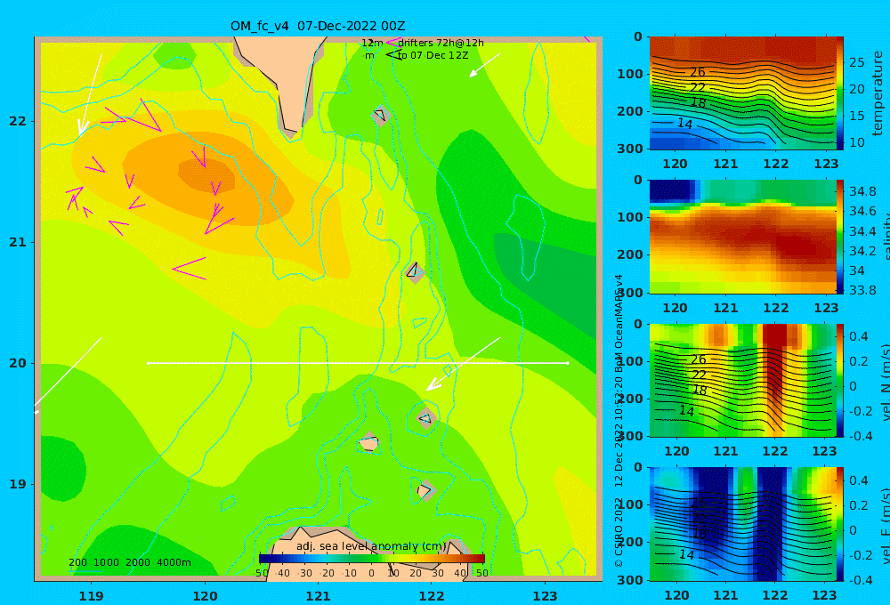Viewport: 890px width, 605px height.
Task: Click the 'to 07 Dec 12Z' legend text
Action: (433, 56)
